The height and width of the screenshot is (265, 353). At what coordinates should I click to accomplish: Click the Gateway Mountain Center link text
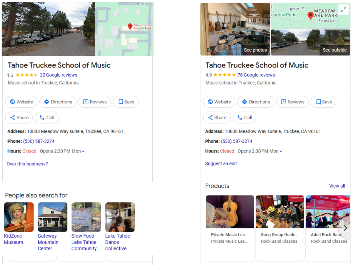[x=48, y=242]
